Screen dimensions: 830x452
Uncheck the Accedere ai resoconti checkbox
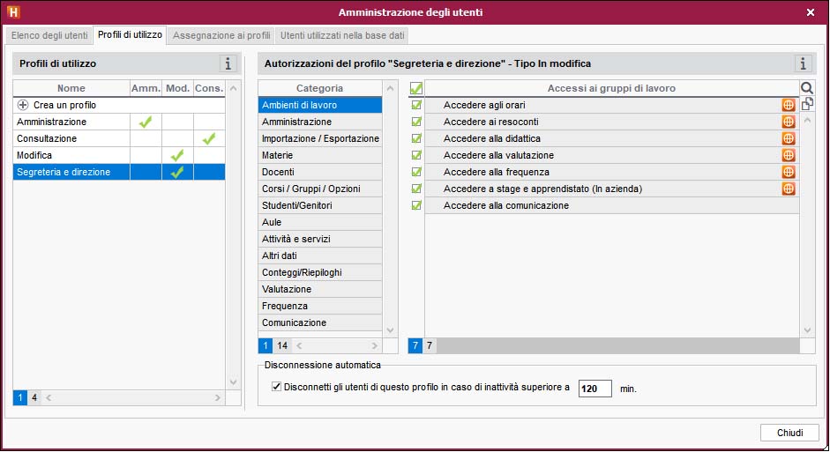416,122
